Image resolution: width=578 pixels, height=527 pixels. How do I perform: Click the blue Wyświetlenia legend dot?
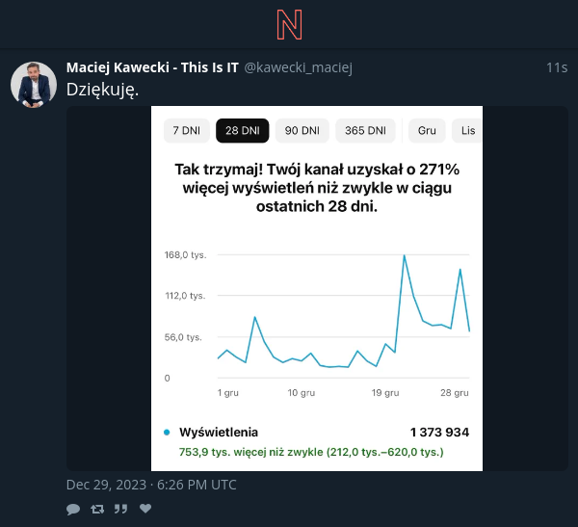pos(167,433)
